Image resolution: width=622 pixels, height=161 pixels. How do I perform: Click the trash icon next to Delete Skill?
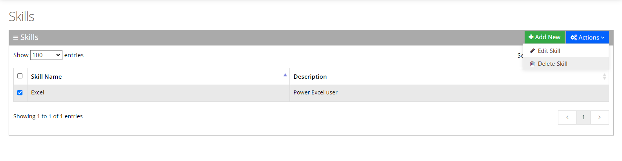(532, 64)
